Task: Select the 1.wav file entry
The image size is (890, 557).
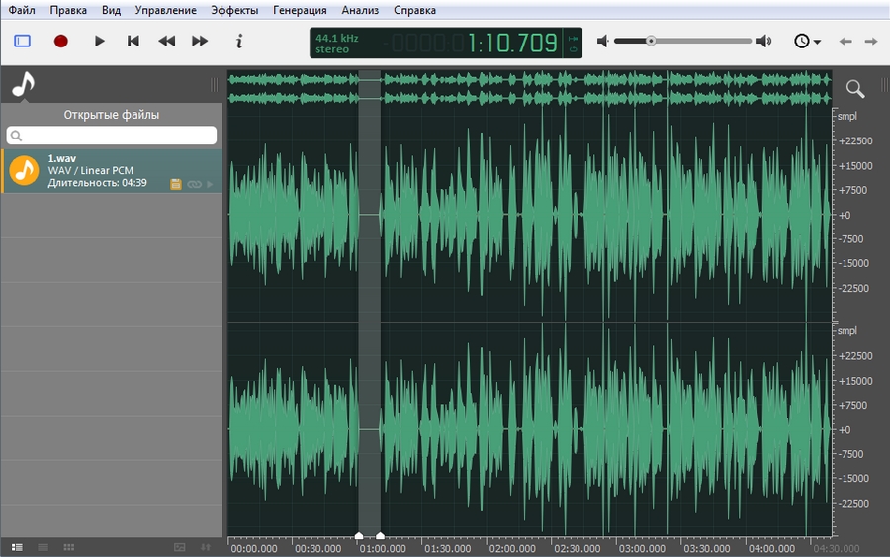Action: pos(112,171)
